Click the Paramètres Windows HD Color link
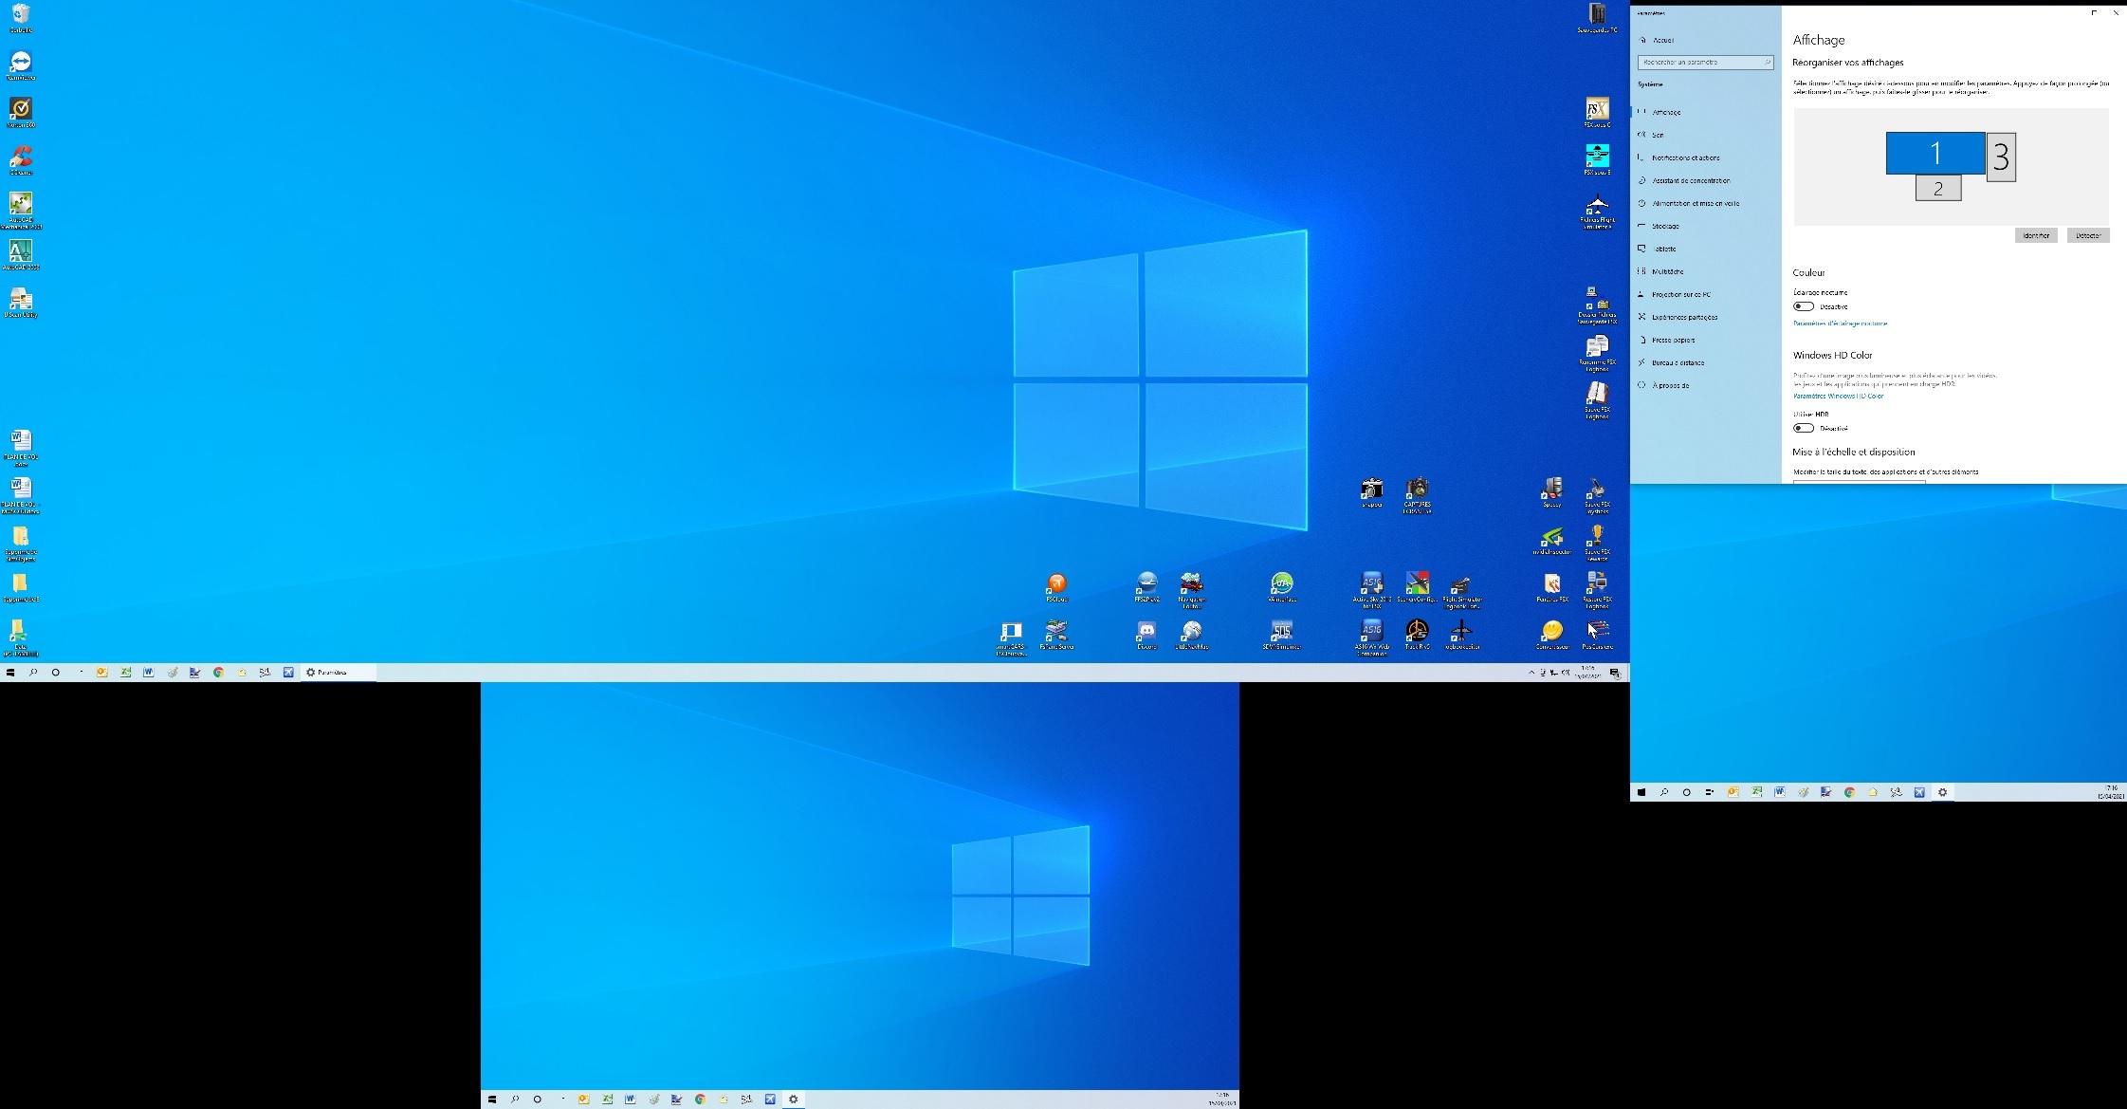The image size is (2127, 1109). (1838, 396)
